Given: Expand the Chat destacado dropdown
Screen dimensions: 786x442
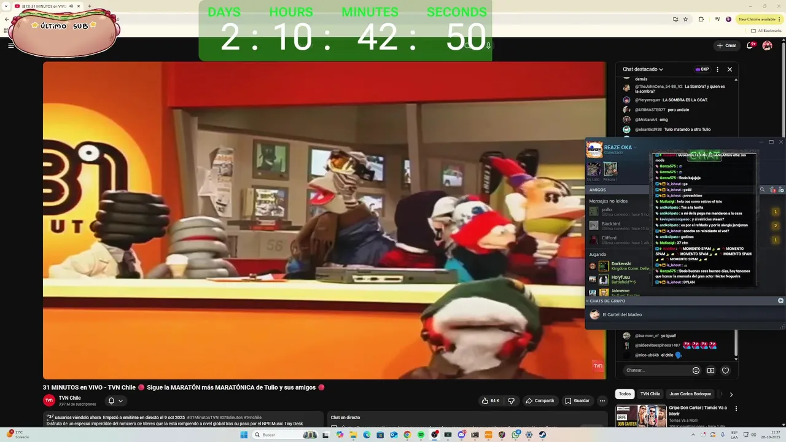Looking at the screenshot, I should click(x=642, y=69).
